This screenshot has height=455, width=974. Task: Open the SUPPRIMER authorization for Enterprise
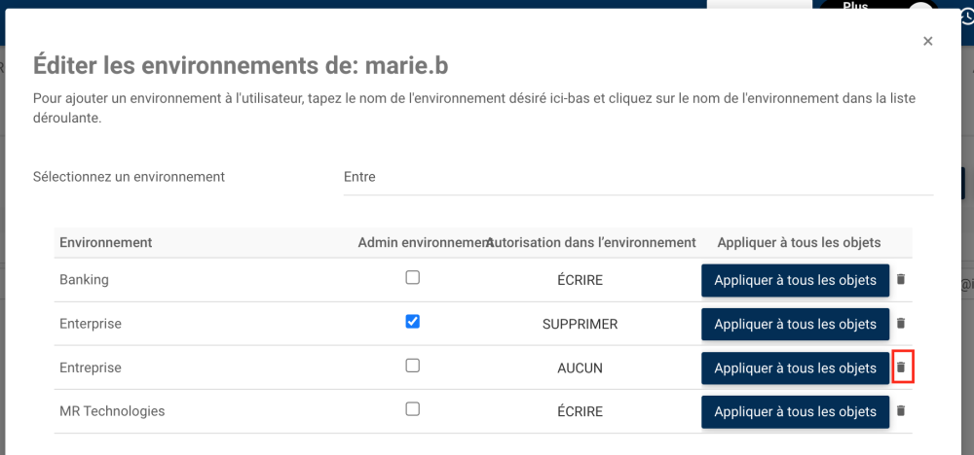click(580, 324)
